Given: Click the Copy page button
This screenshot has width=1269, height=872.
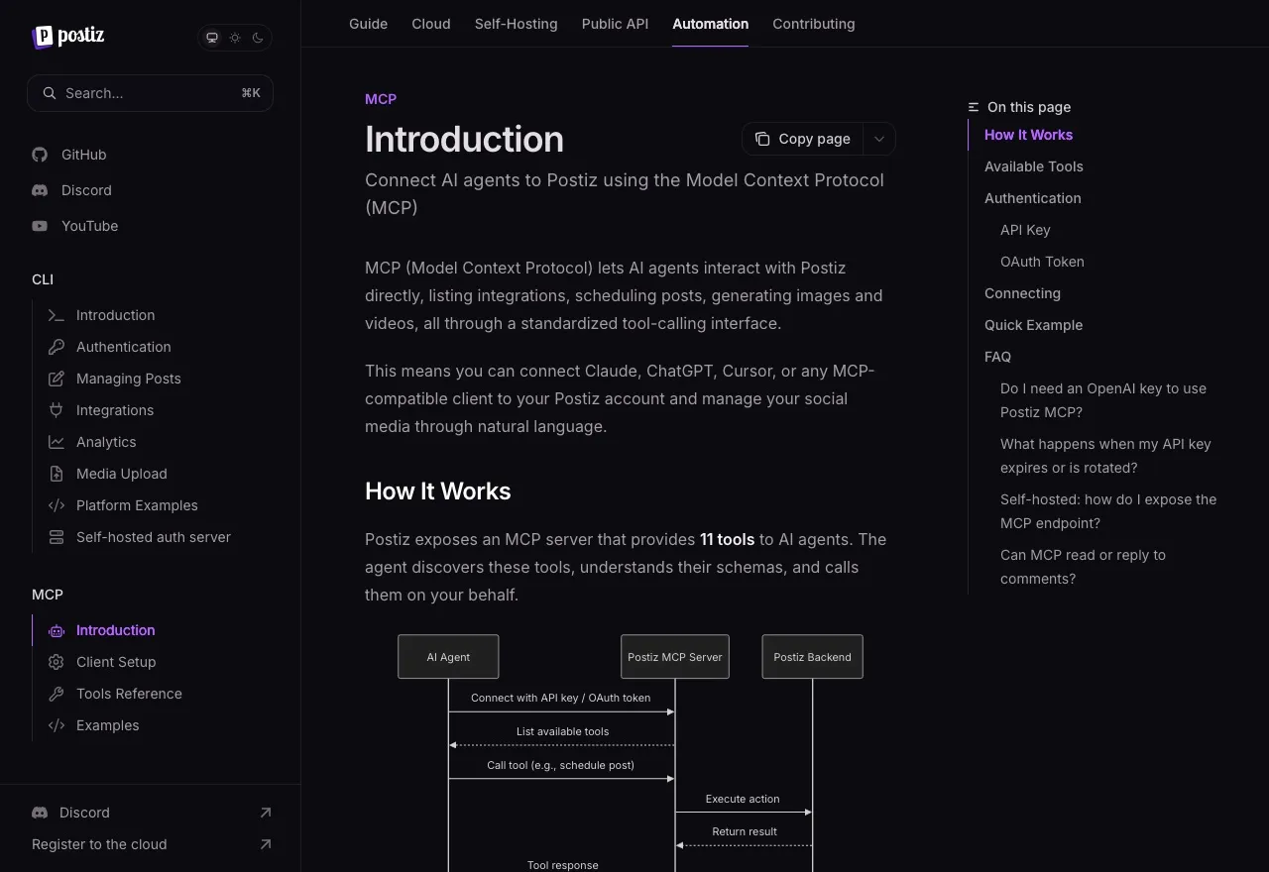Looking at the screenshot, I should [x=803, y=139].
